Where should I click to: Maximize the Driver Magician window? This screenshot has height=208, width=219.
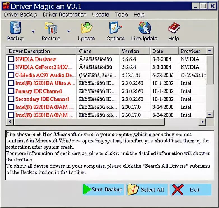(x=203, y=6)
